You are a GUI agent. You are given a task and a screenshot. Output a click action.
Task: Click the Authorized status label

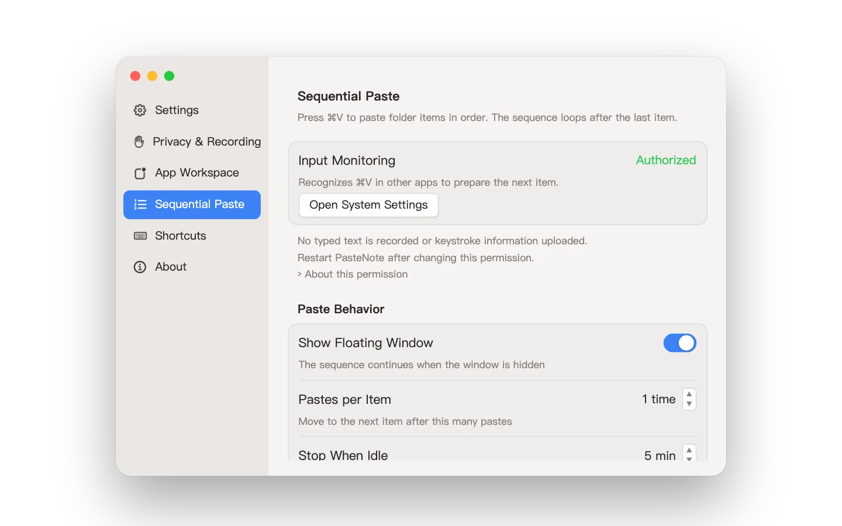click(666, 160)
